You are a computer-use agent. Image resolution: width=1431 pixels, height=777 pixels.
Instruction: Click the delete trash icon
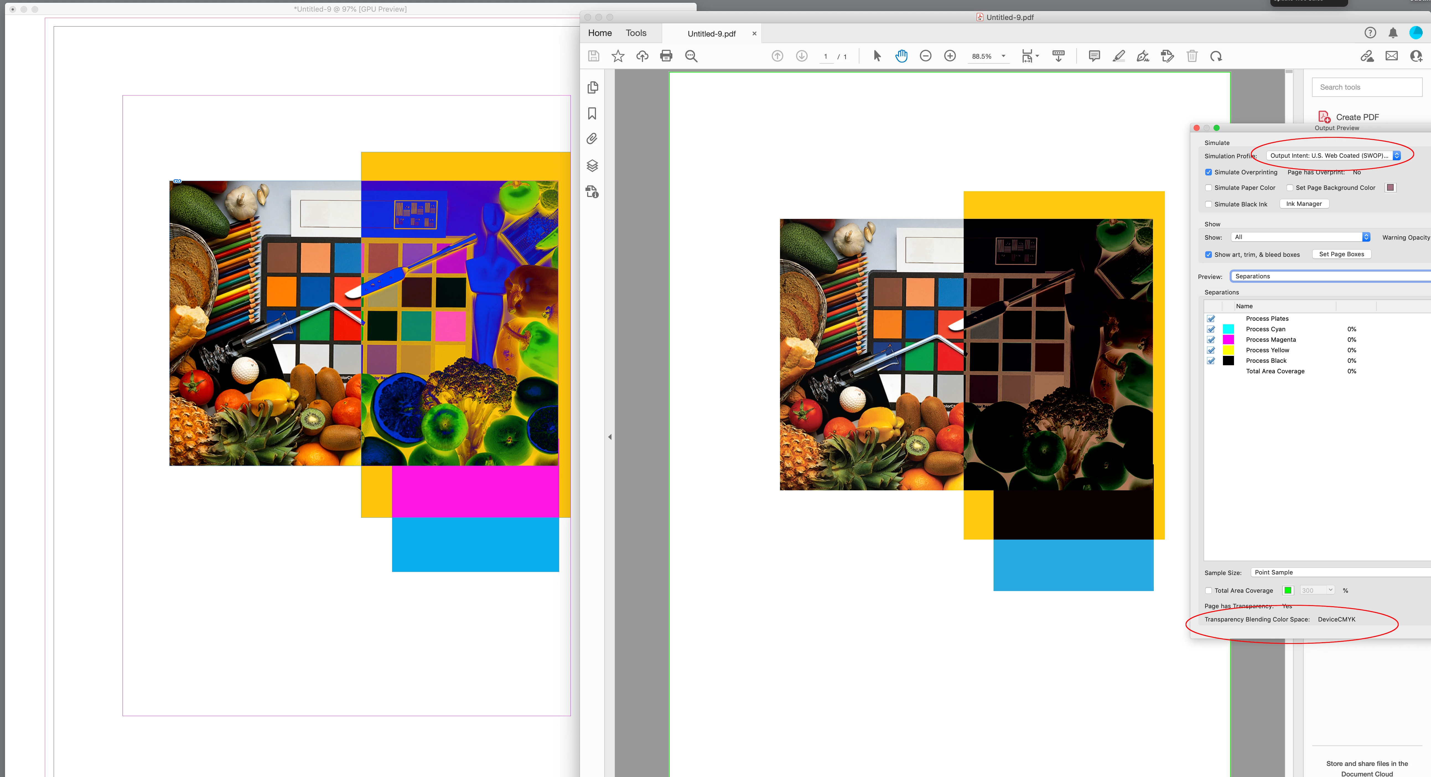(1192, 56)
